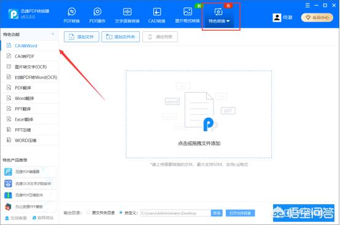Select the 自定义 radio button

pyautogui.click(x=121, y=213)
